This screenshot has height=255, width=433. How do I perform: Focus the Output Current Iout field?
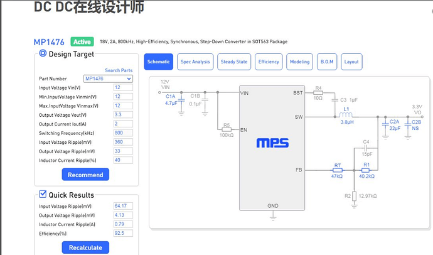[123, 124]
